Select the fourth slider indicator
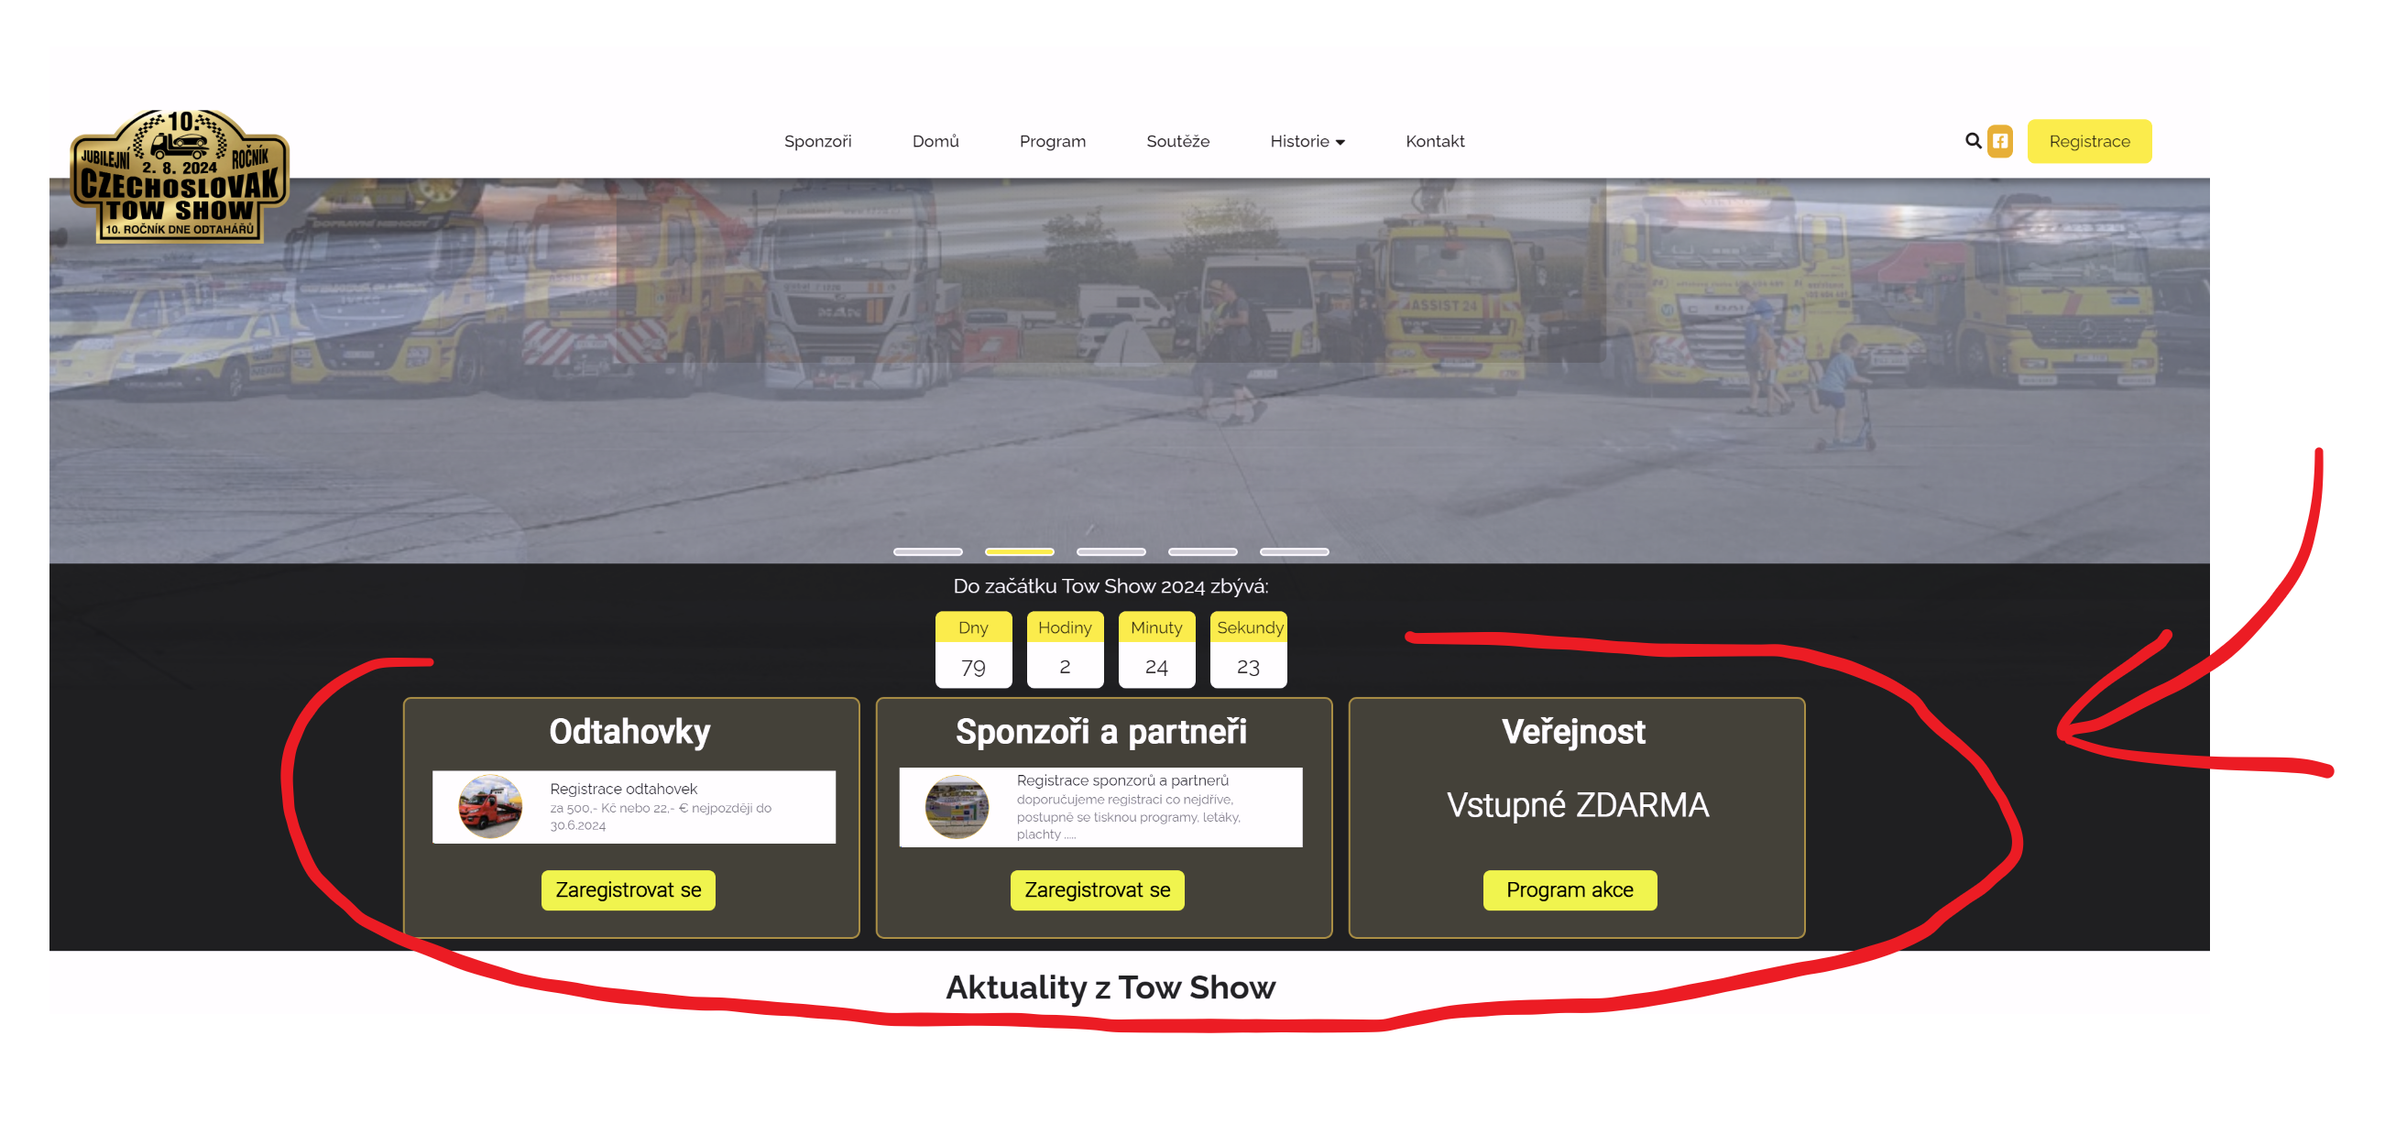This screenshot has width=2396, height=1134. 1202,551
